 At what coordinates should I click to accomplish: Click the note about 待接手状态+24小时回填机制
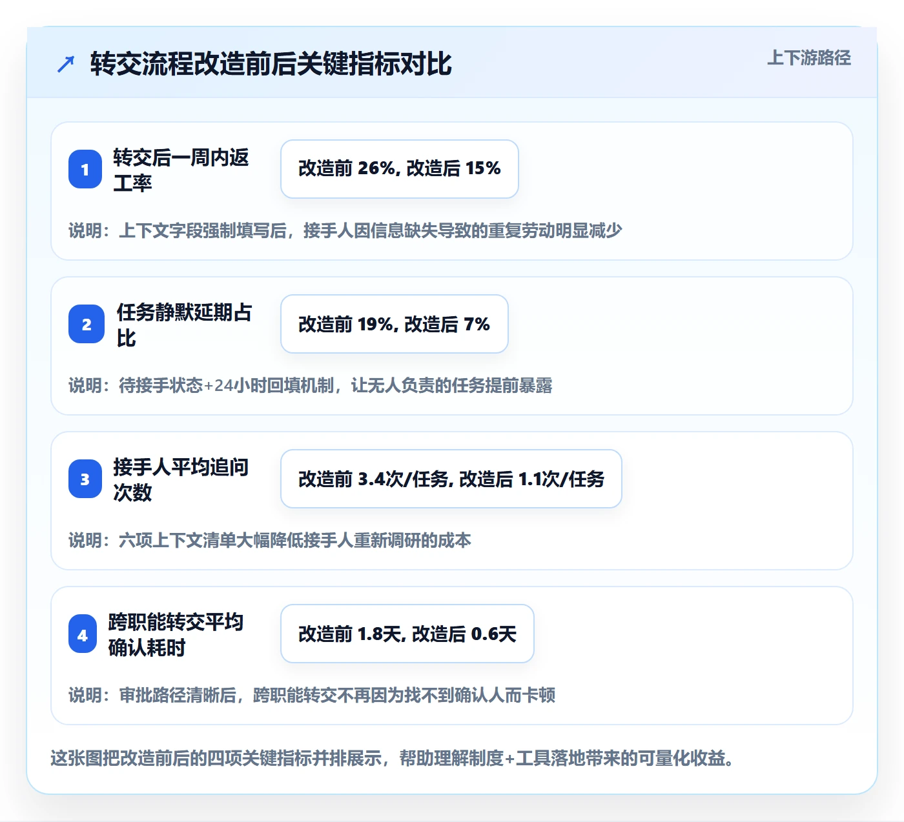point(311,385)
